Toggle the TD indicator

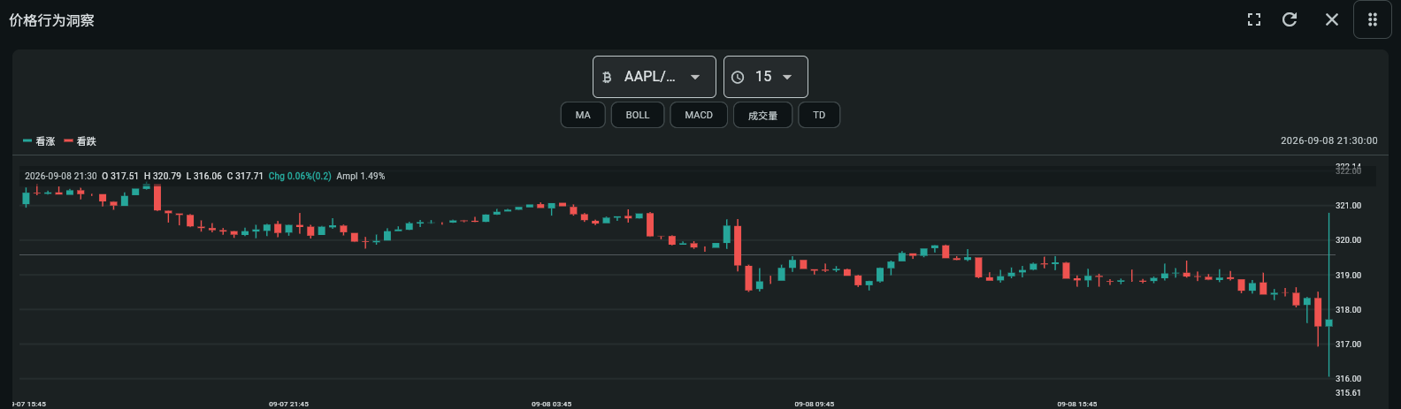pyautogui.click(x=819, y=115)
